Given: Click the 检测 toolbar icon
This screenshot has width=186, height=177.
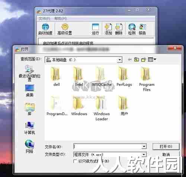Looking at the screenshot, I should [x=132, y=29].
